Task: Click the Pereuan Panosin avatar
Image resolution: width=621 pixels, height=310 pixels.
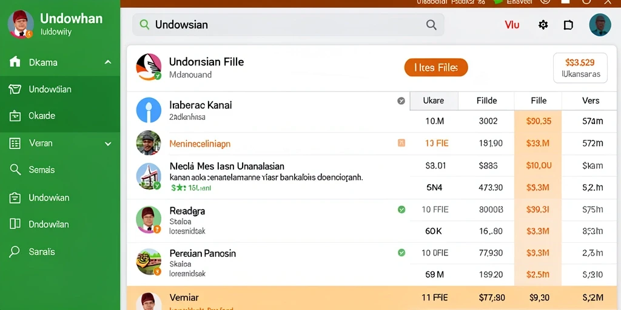Action: click(149, 262)
